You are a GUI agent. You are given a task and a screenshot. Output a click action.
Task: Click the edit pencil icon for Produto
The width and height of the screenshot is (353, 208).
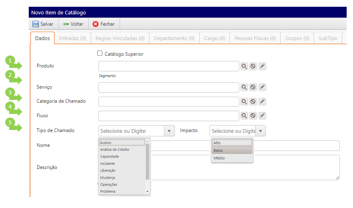point(262,66)
